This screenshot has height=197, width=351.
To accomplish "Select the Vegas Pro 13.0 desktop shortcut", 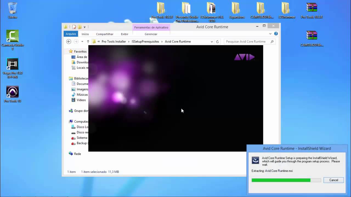I will (x=12, y=68).
